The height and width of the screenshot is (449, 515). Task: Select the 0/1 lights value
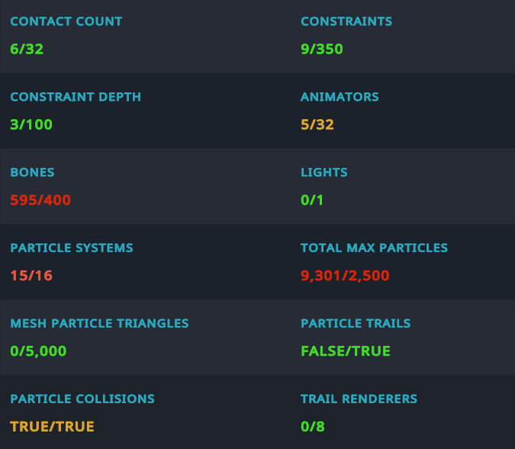pos(313,200)
